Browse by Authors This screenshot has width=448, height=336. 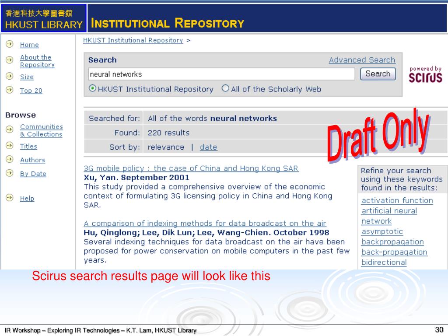click(32, 160)
